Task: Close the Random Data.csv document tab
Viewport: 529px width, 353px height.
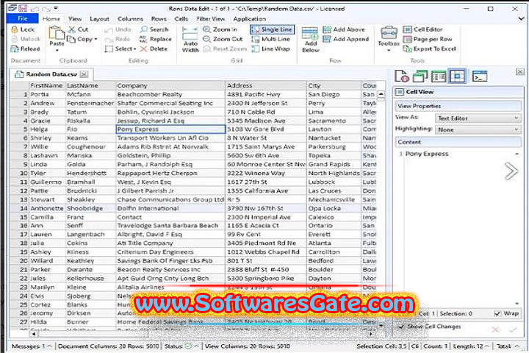Action: [x=84, y=74]
